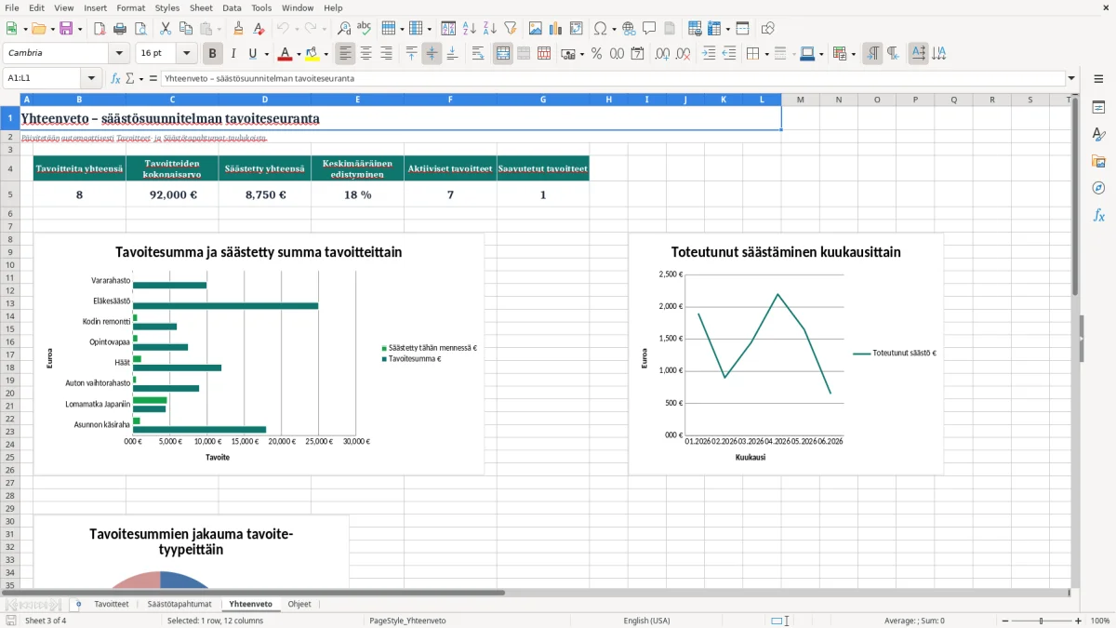1116x628 pixels.
Task: Open the Data menu
Action: coord(232,7)
